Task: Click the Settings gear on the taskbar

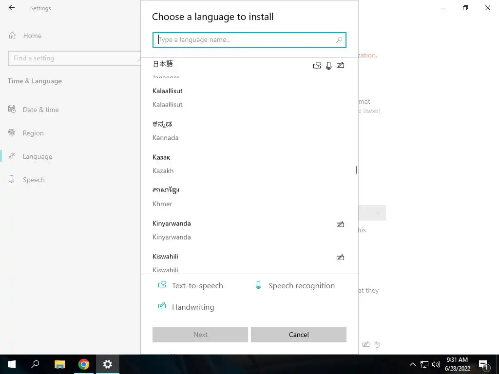Action: coord(108,364)
